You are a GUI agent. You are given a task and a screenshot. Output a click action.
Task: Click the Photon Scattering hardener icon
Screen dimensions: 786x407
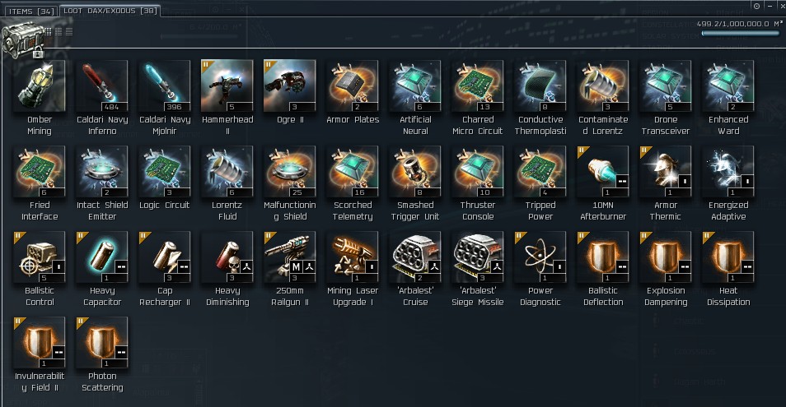click(102, 343)
